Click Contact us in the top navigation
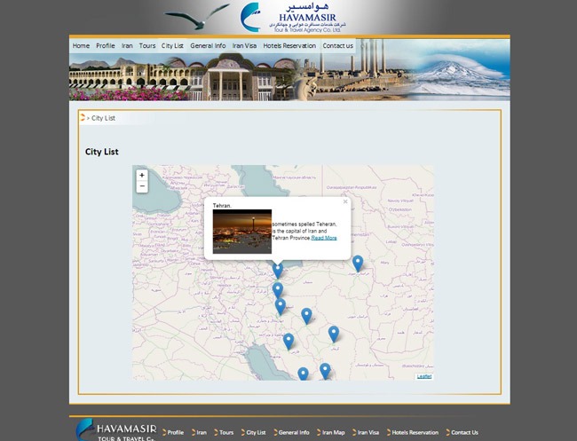This screenshot has height=441, width=577. pyautogui.click(x=338, y=45)
